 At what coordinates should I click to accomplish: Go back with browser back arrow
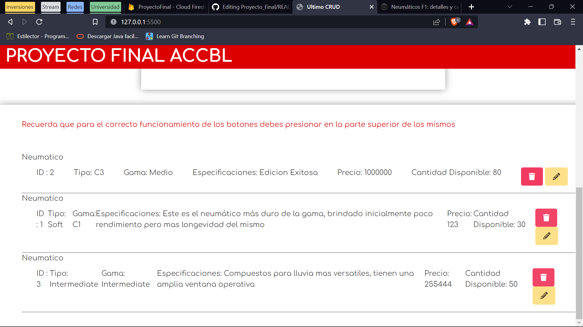[10, 22]
